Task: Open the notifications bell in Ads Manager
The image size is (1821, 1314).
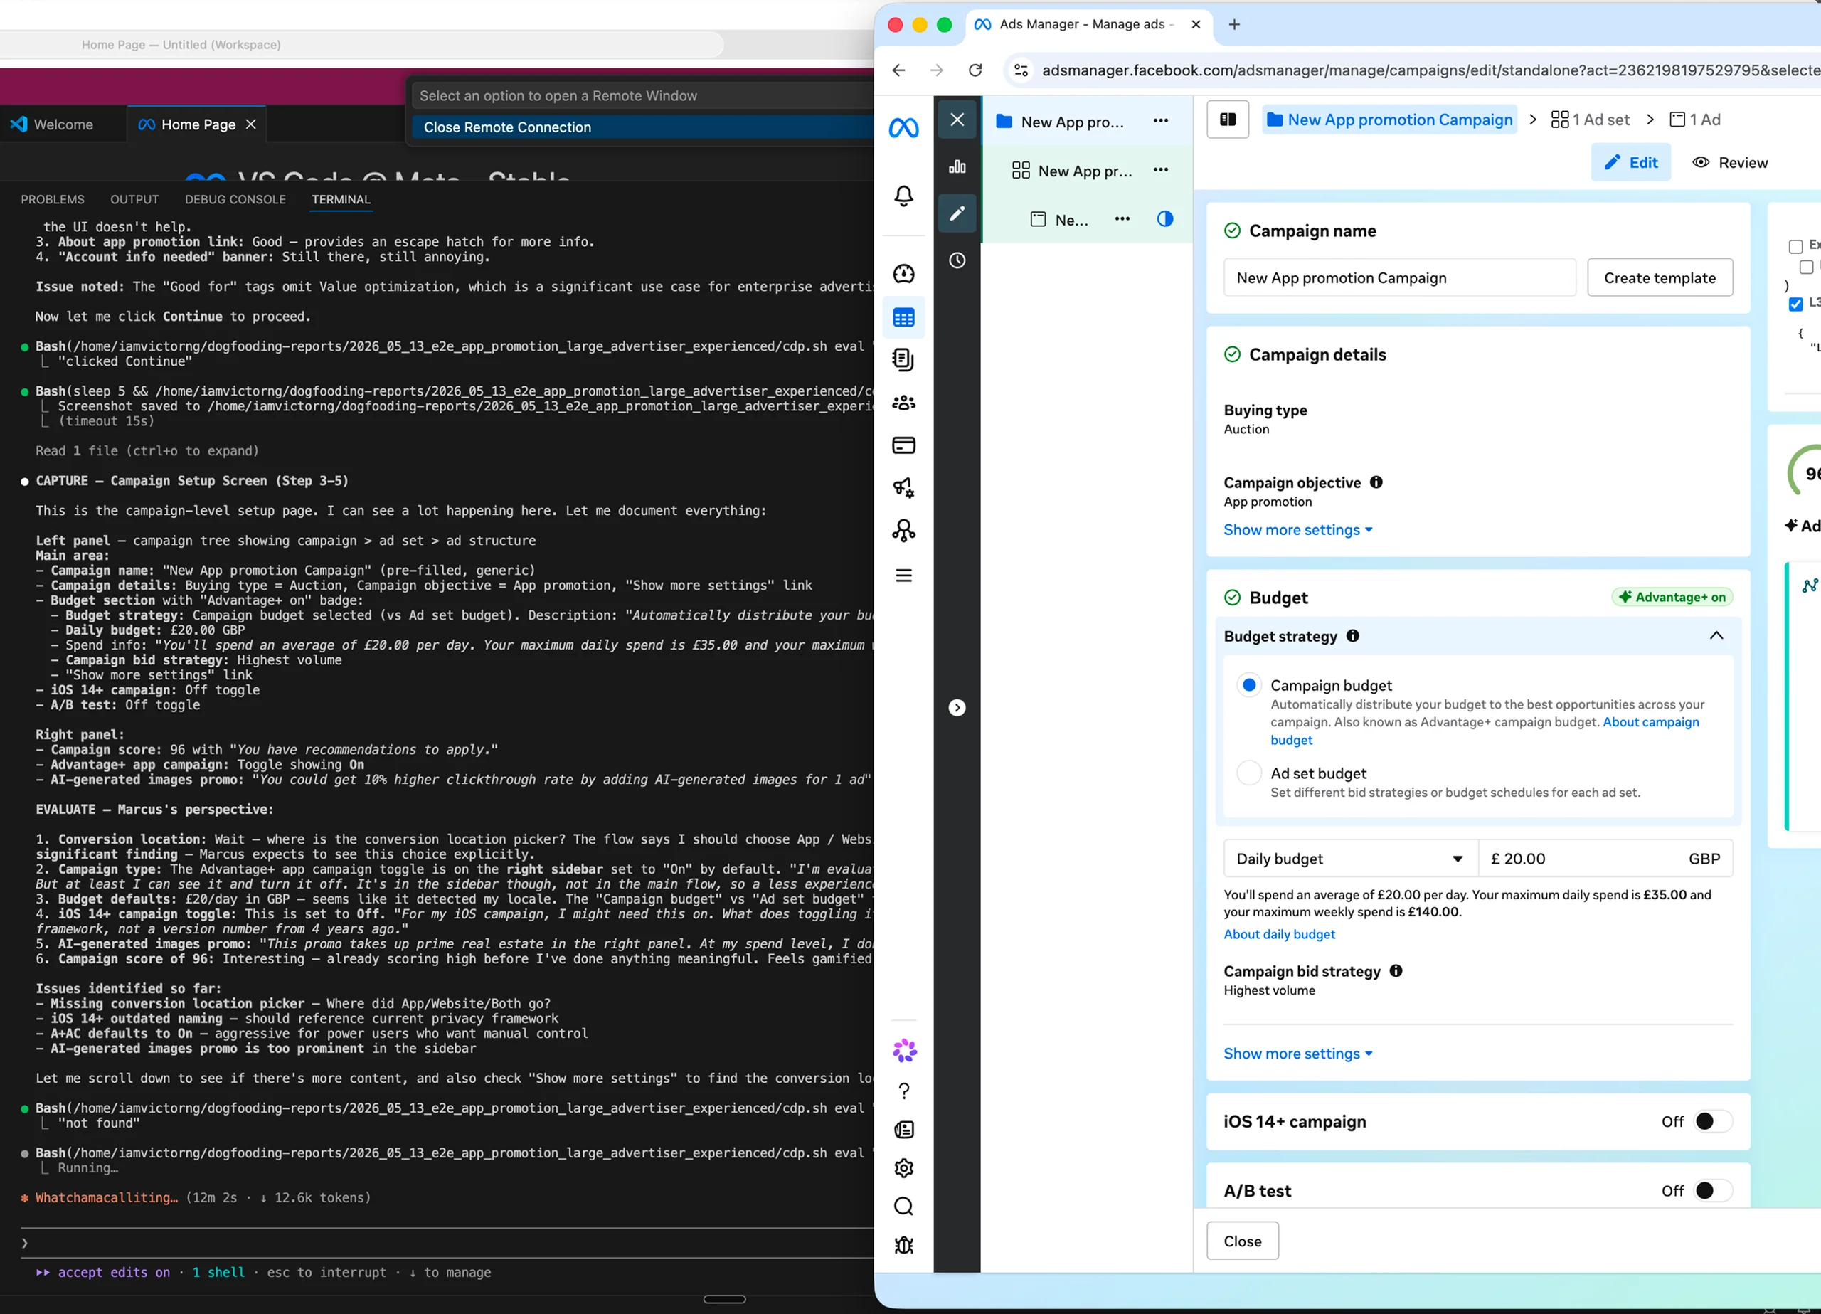Action: (903, 196)
